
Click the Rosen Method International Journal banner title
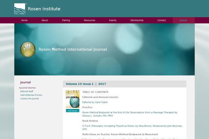pos(73,49)
